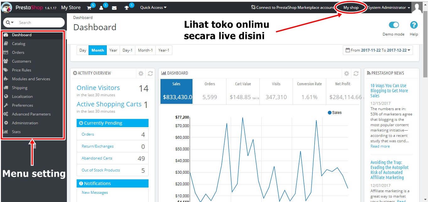Open the Abandoned Carts link

point(97,158)
